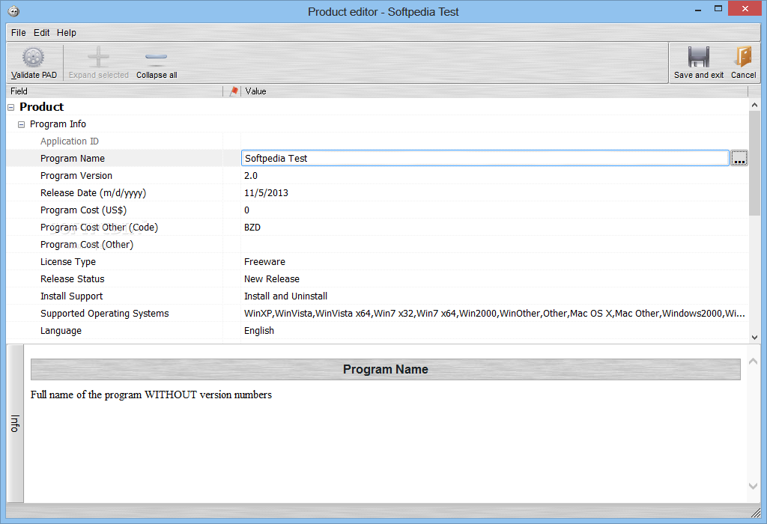Viewport: 767px width, 524px height.
Task: Open the File menu
Action: (x=19, y=33)
